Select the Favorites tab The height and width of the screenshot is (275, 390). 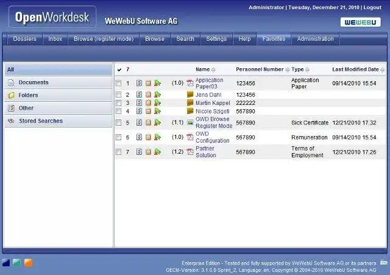(x=274, y=39)
